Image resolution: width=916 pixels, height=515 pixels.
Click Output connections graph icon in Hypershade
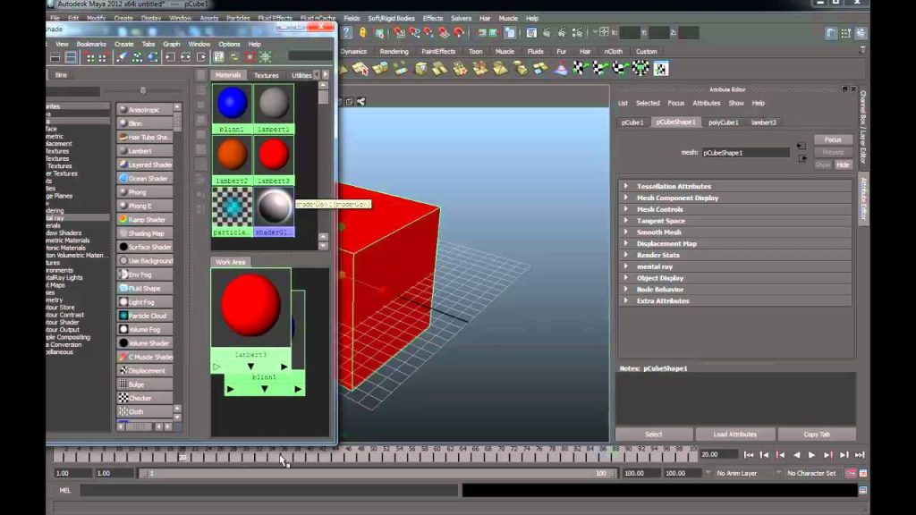pos(201,57)
